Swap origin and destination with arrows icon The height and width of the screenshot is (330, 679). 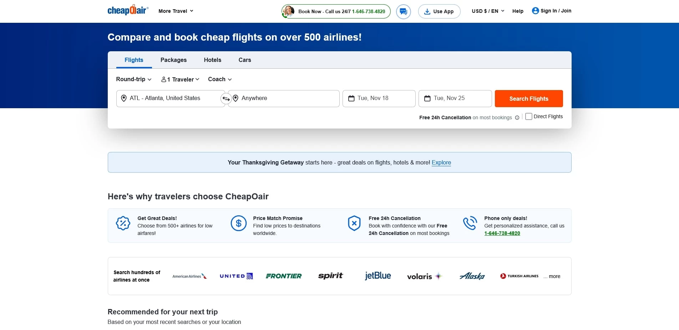(226, 98)
